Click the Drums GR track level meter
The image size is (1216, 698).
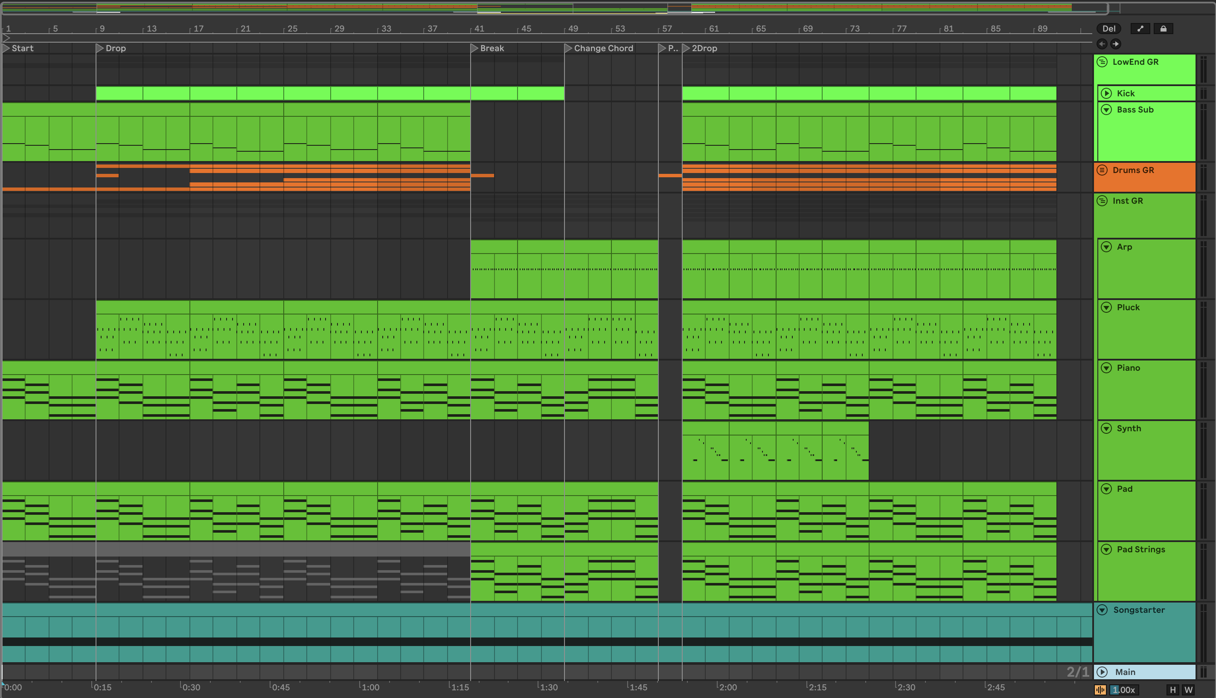click(x=1204, y=177)
